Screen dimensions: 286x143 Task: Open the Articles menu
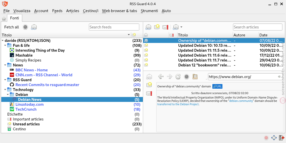click(x=73, y=11)
